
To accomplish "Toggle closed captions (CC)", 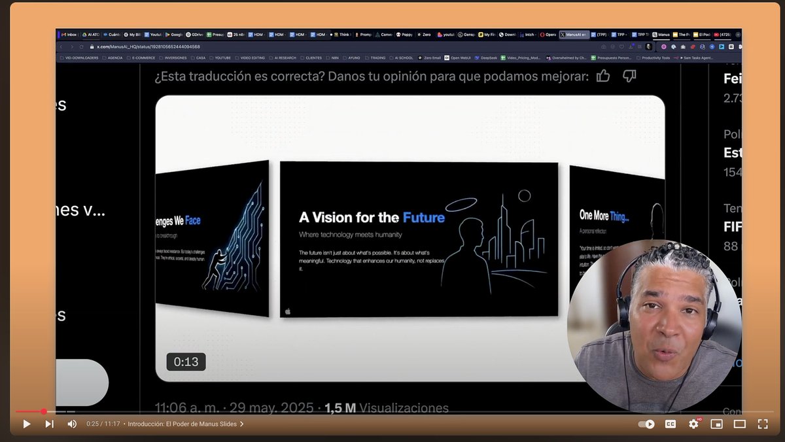I will pyautogui.click(x=671, y=424).
